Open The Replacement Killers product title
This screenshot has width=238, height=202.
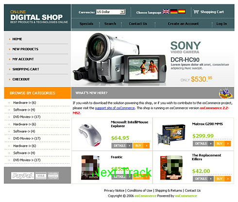206,157
